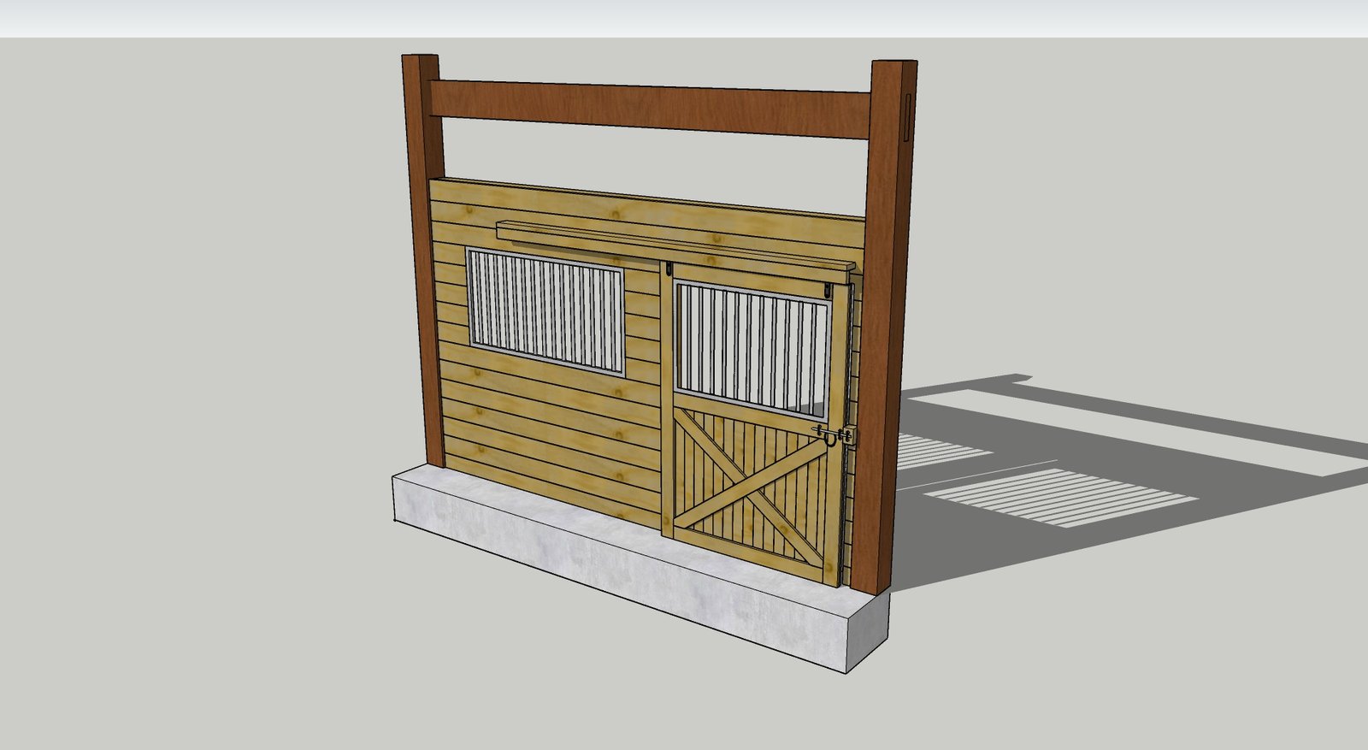
Task: Click the barred window in the sliding door
Action: point(752,346)
